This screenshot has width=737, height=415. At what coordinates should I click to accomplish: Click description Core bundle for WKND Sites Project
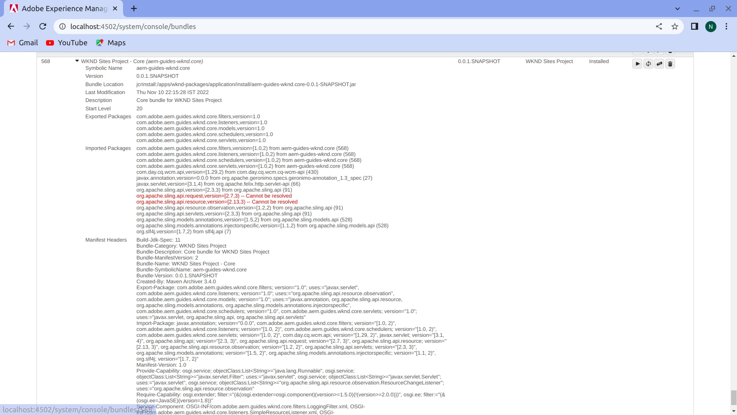[179, 100]
